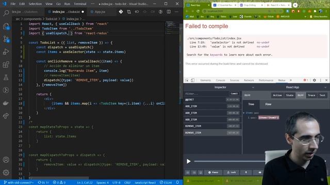Click the ESLint status bar item

pos(166,182)
